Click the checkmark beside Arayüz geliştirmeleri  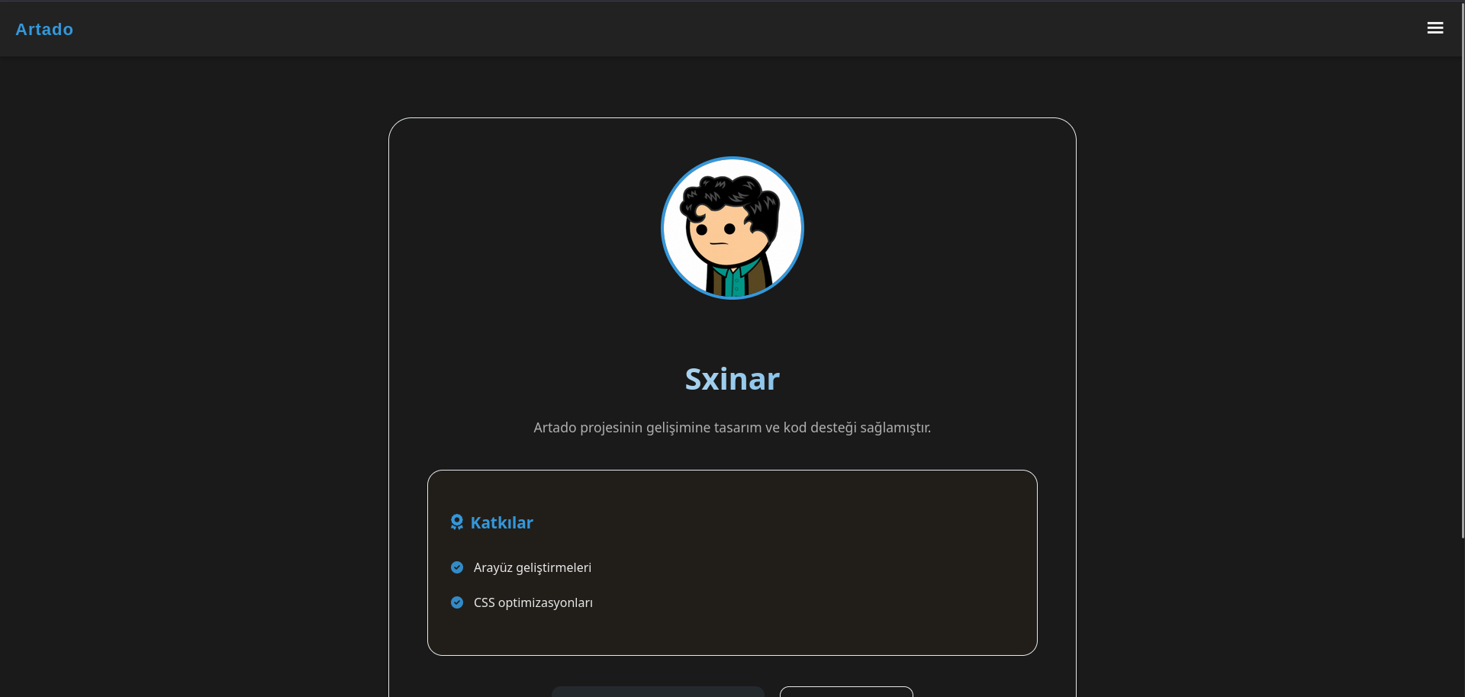point(457,567)
